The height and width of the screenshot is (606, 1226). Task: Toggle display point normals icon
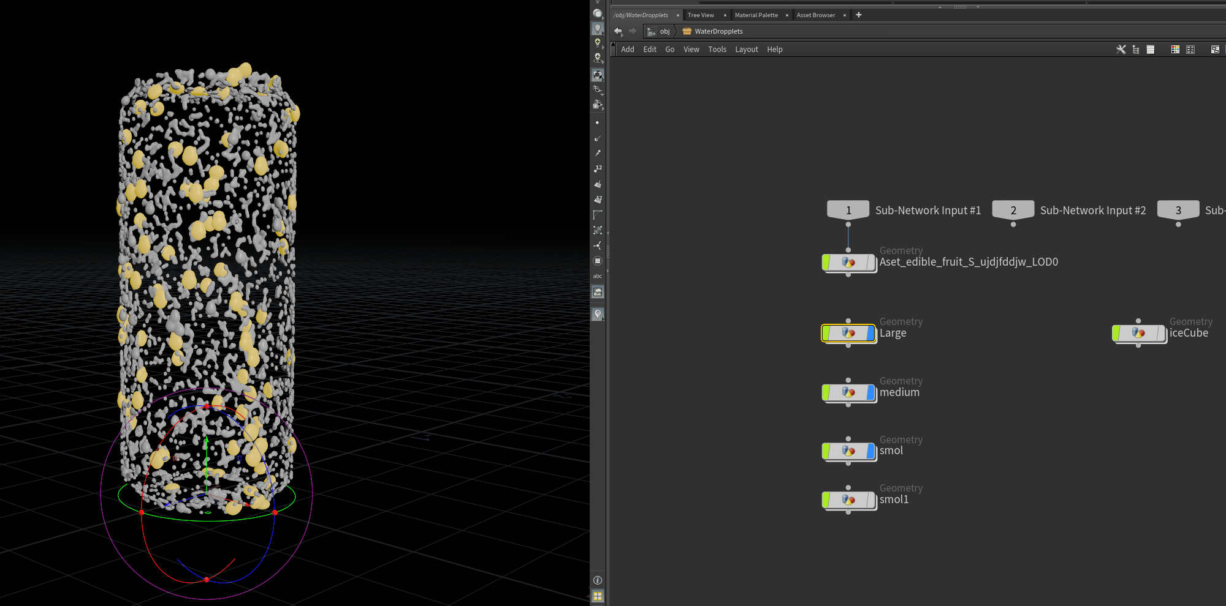tap(598, 138)
